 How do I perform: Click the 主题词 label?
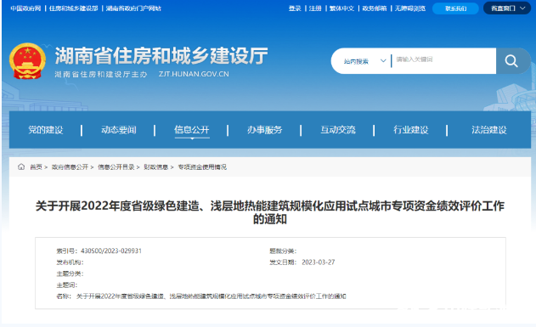(x=67, y=285)
